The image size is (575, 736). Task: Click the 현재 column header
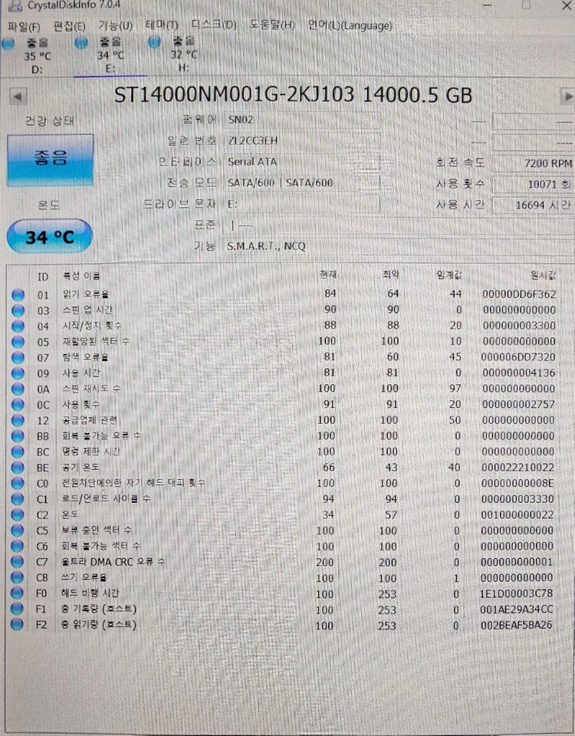coord(328,274)
